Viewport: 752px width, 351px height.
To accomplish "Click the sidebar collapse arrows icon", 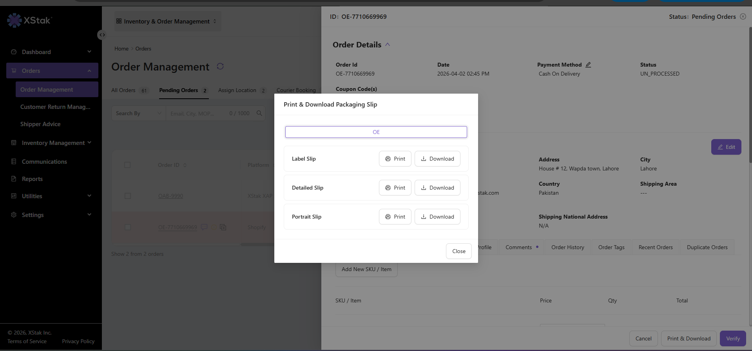I will coord(102,35).
